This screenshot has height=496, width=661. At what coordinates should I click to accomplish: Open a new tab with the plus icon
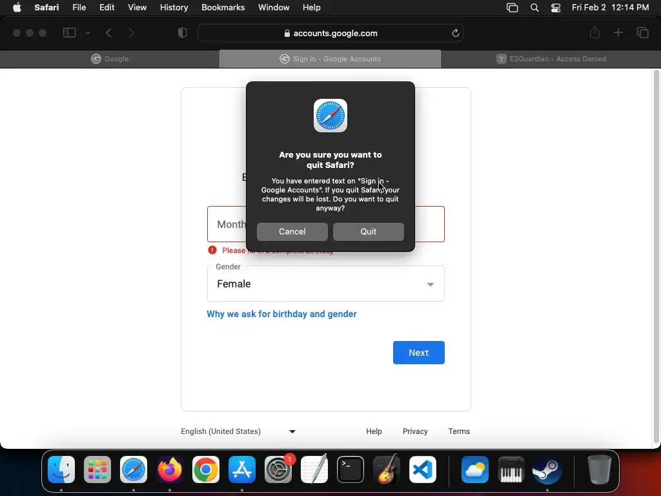pos(618,32)
